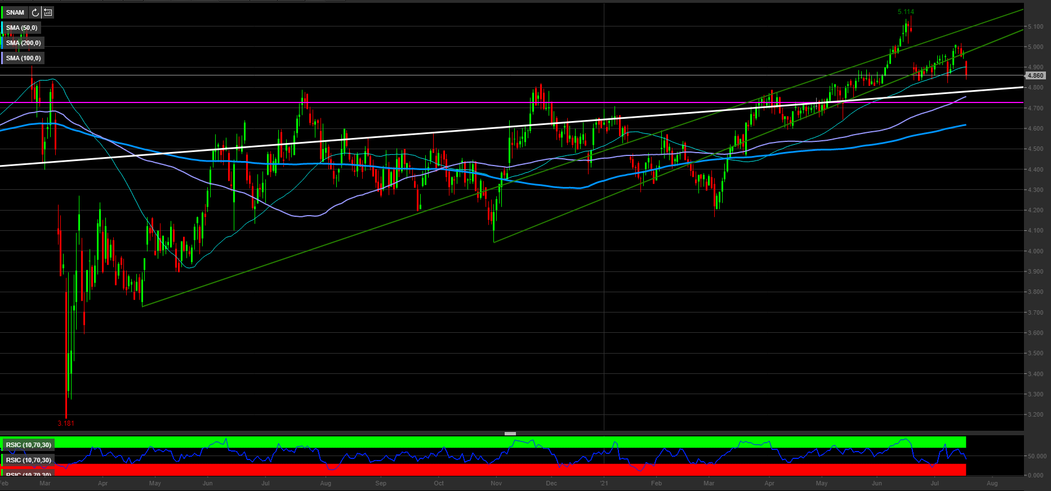
Task: Click the 3.181 low price label
Action: 66,423
